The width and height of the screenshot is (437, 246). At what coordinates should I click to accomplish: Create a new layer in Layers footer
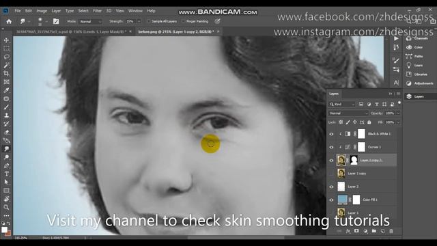pos(382,231)
